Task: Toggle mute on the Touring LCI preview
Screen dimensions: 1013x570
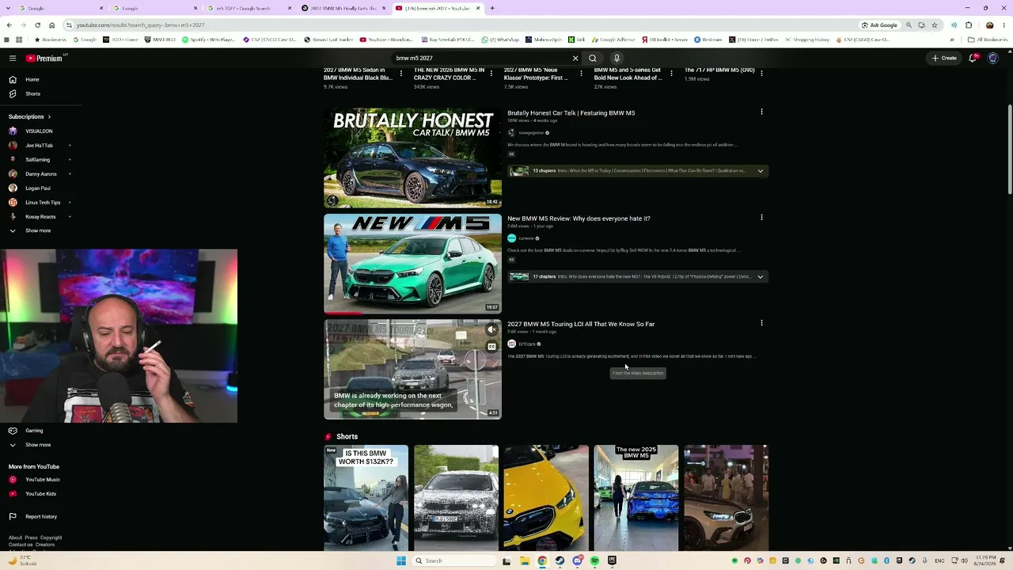Action: [491, 329]
